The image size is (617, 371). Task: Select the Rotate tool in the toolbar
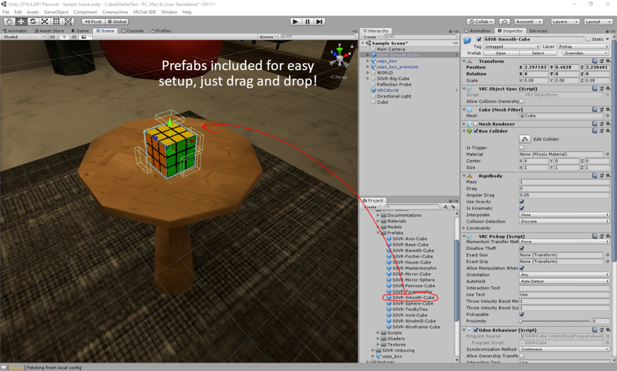coord(33,21)
